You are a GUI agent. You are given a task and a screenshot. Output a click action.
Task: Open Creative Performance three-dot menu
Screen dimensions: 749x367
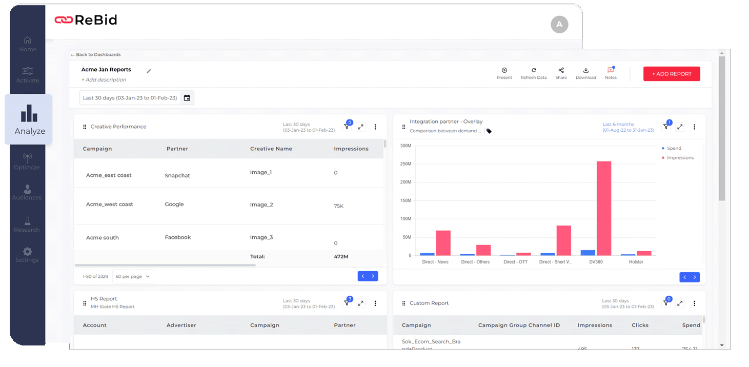tap(375, 127)
